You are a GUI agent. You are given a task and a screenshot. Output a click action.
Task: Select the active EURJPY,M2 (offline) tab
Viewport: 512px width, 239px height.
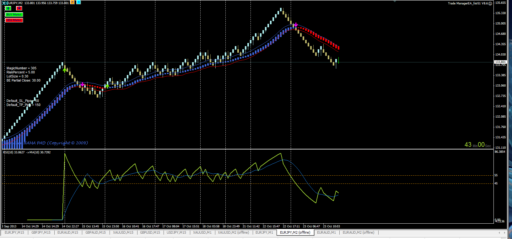point(295,232)
